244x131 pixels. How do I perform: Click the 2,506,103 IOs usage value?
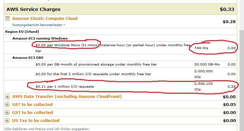203,87
